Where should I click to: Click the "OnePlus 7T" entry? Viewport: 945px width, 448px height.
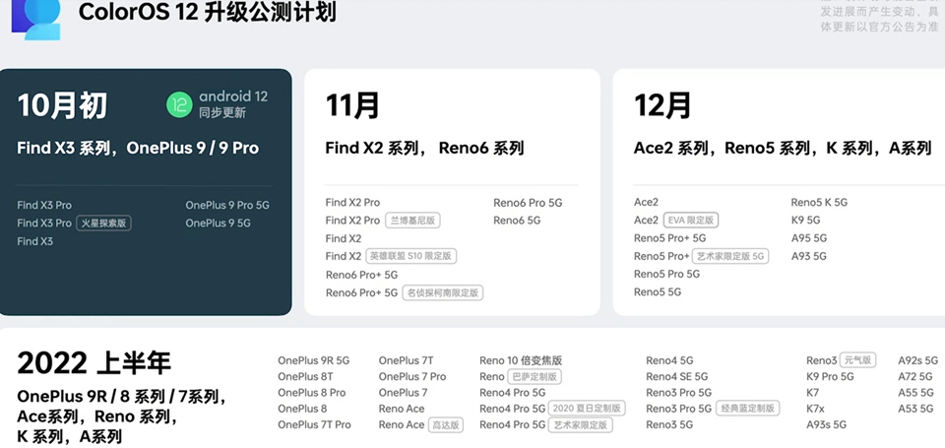point(407,360)
